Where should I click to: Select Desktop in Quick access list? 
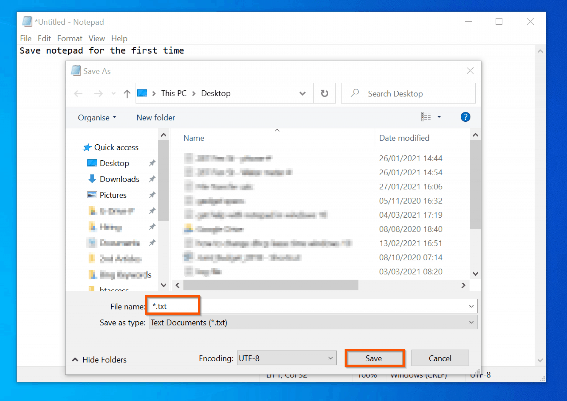click(114, 163)
